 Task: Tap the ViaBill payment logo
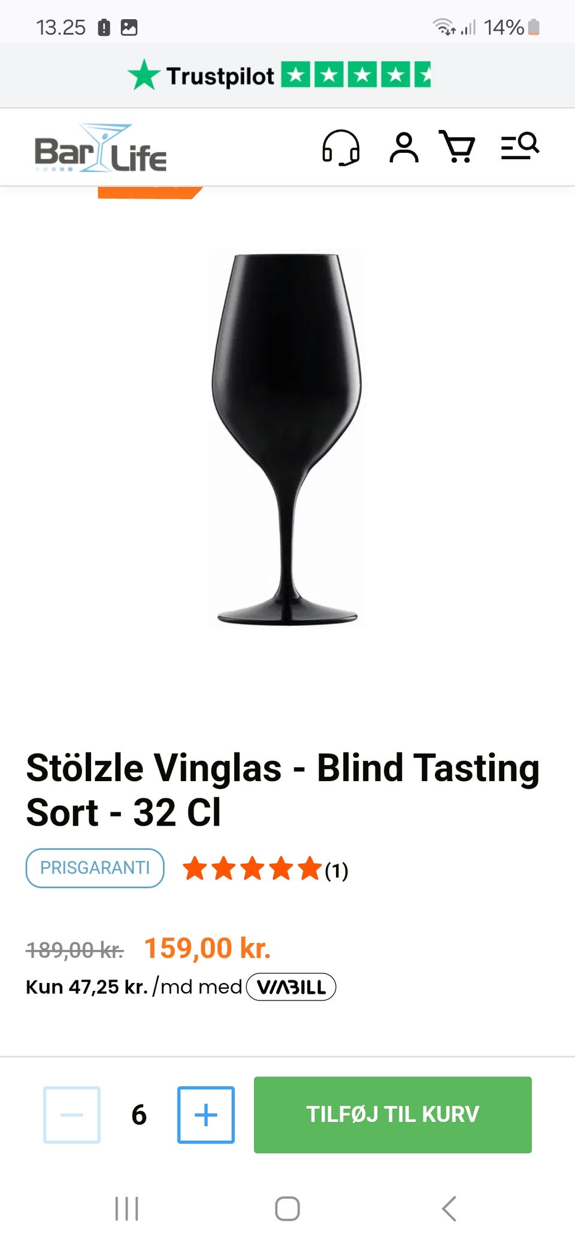coord(291,987)
